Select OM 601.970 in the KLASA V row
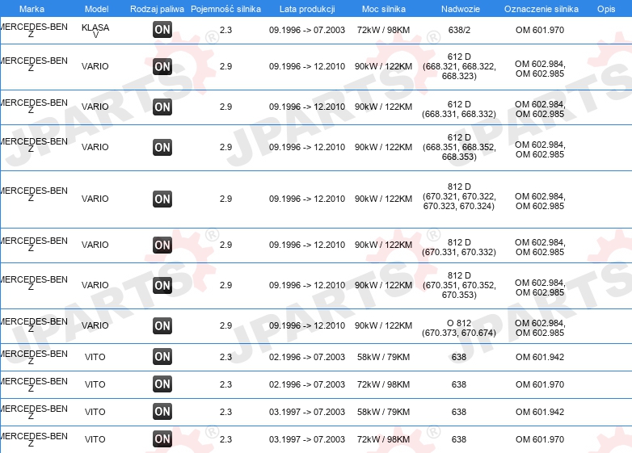 point(540,30)
